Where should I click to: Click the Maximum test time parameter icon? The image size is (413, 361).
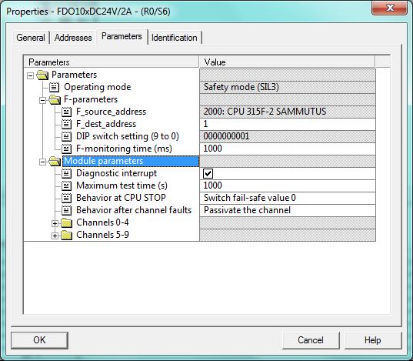[x=67, y=186]
